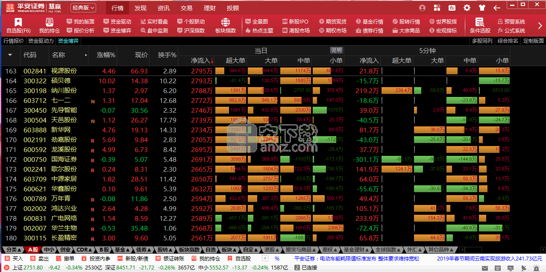Open 报价分析 toolbar item
Image resolution: width=546 pixels, height=272 pixels.
(x=80, y=30)
